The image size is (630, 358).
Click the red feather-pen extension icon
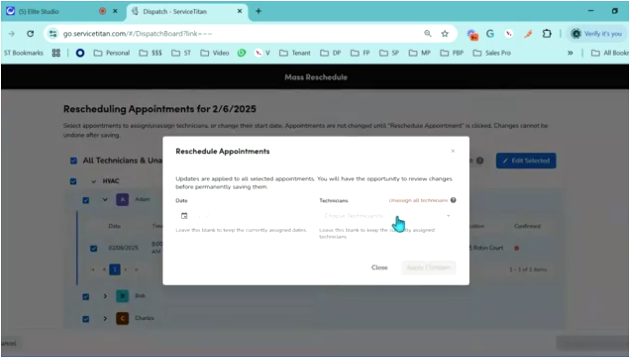(529, 34)
